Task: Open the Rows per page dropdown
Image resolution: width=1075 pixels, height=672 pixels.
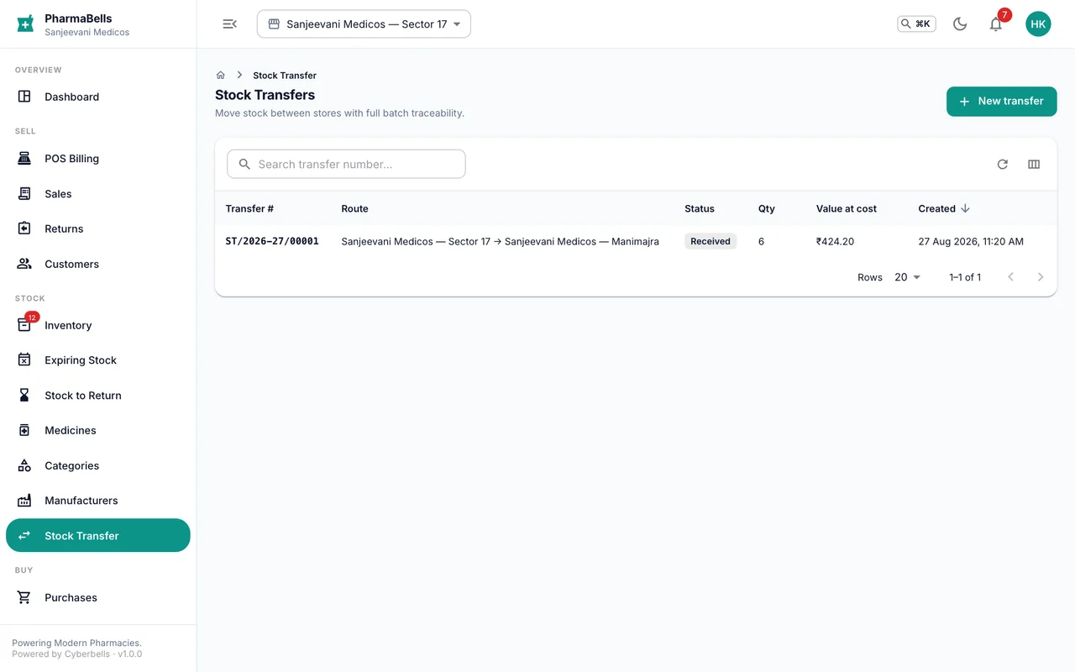Action: (x=907, y=277)
